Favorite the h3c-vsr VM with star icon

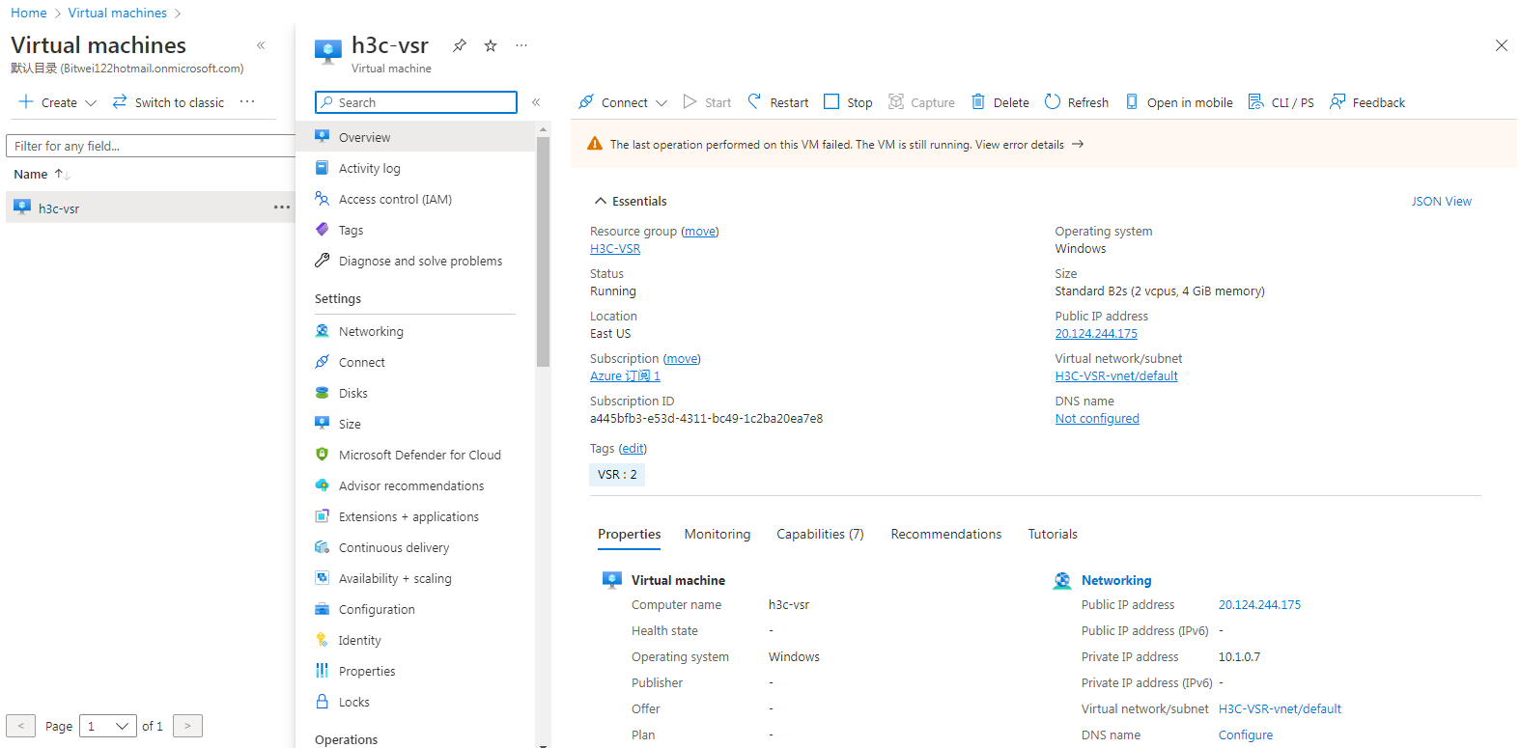[491, 45]
